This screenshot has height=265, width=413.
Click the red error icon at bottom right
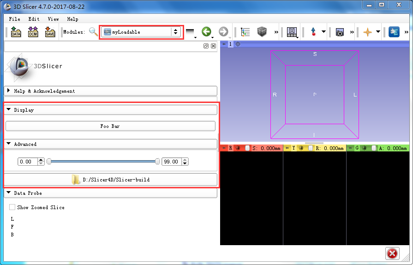[392, 253]
